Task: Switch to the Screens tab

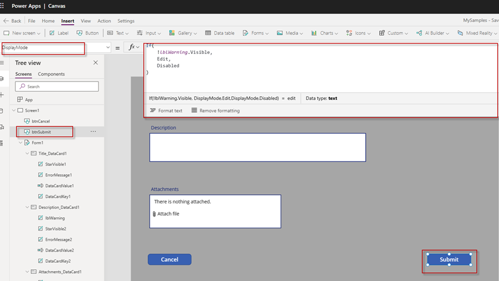Action: (x=23, y=74)
